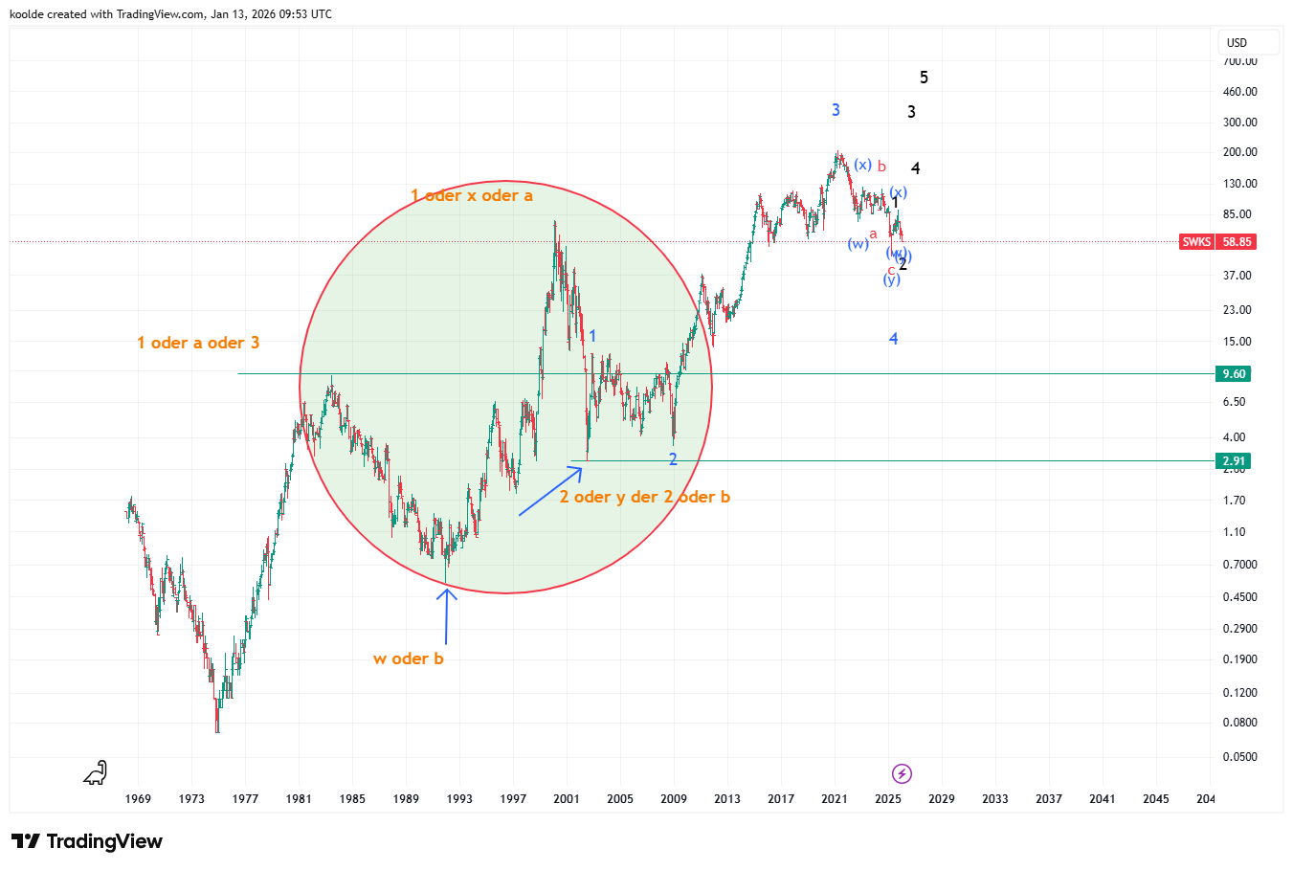1293x870 pixels.
Task: Click the dinosaur icon at chart bottom-left
Action: tap(96, 772)
